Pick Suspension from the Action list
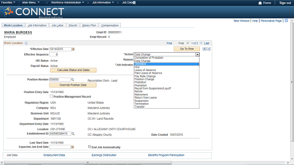The width and height of the screenshot is (294, 165). 166,101
